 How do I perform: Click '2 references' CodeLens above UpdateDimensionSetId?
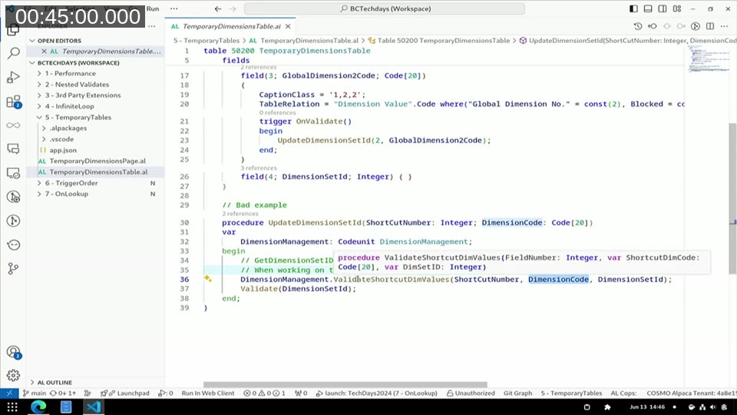(x=240, y=214)
